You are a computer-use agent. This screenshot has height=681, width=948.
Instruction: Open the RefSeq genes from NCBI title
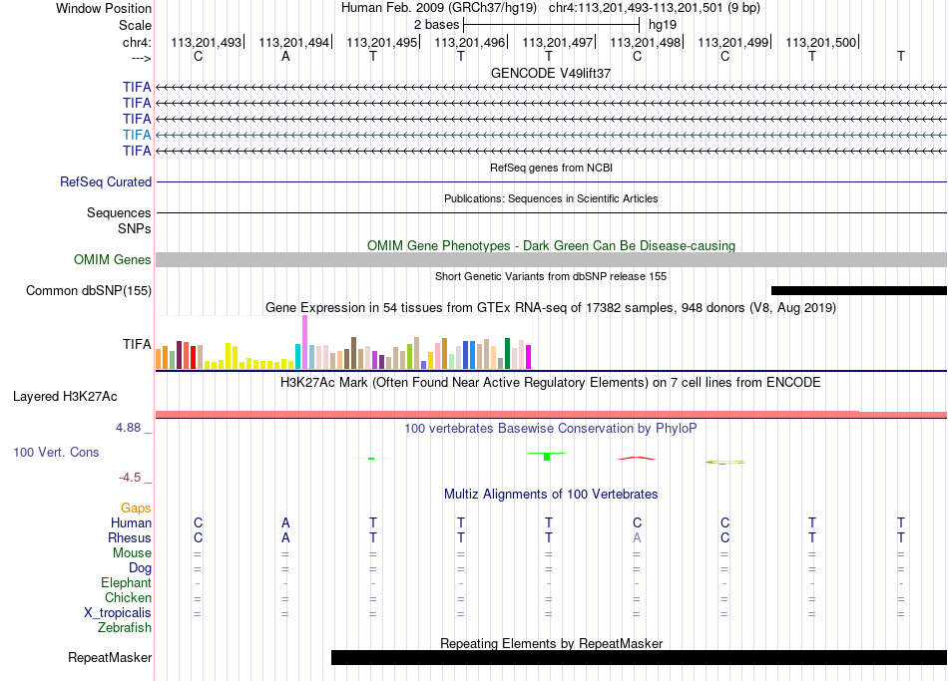(551, 168)
